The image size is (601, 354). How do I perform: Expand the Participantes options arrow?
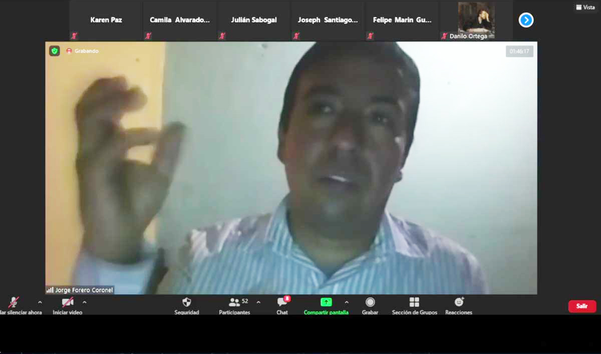pos(258,302)
